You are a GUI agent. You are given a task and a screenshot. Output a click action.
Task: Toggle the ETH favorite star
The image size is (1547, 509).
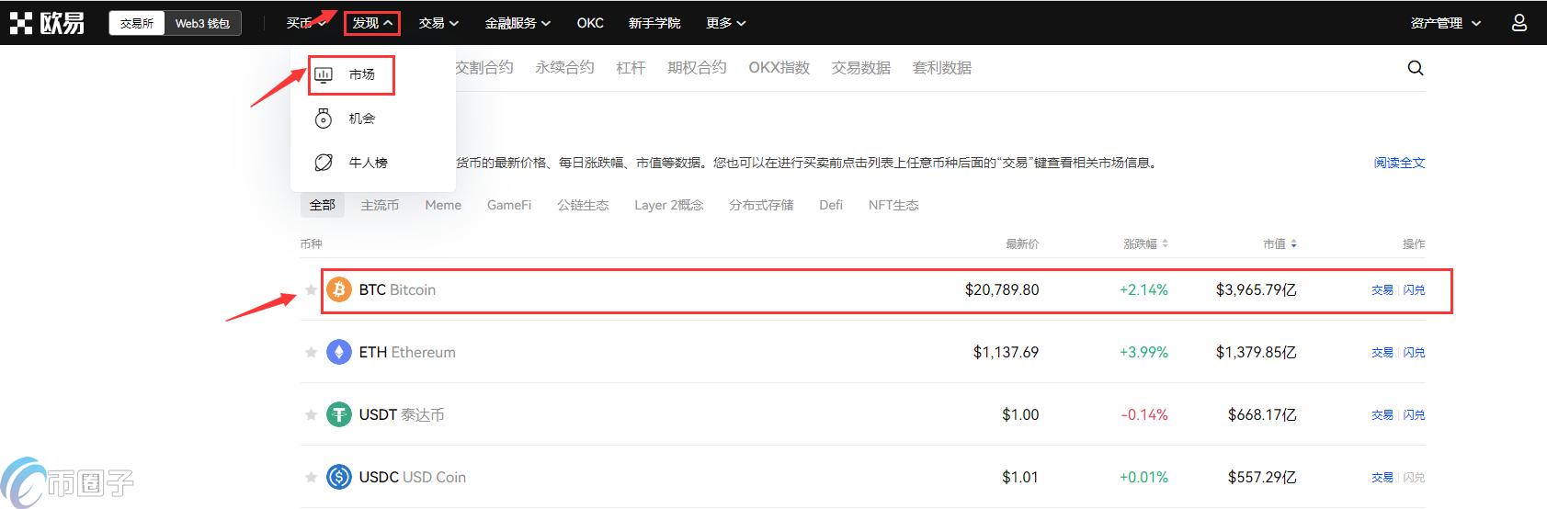click(x=311, y=353)
